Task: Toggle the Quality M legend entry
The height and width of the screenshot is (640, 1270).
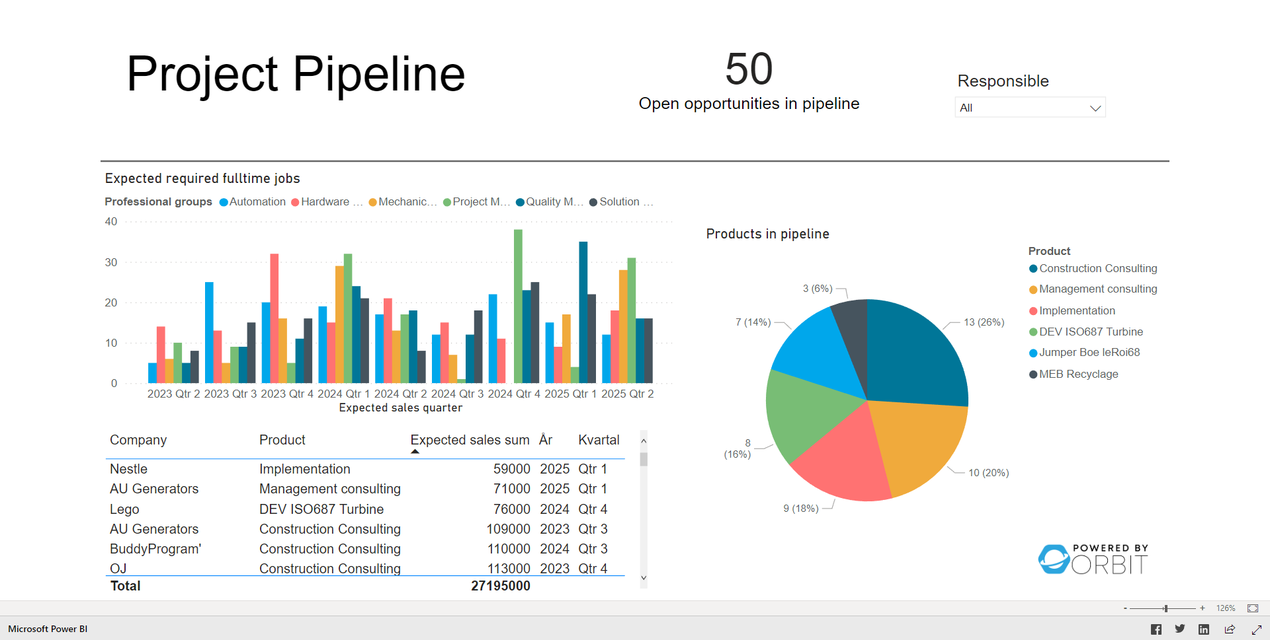Action: 549,201
